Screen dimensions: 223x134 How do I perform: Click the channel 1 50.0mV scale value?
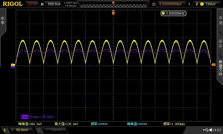point(22,130)
